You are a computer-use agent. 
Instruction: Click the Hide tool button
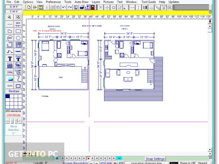10,72
